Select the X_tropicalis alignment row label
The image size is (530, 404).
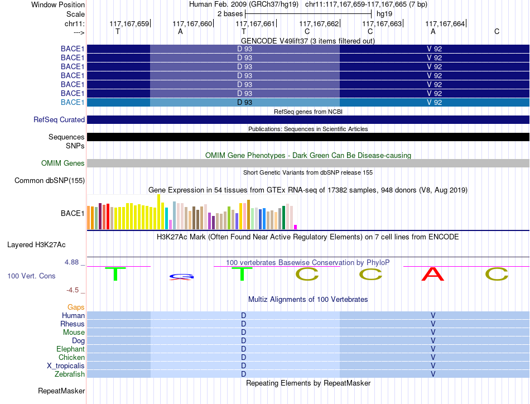click(x=66, y=366)
